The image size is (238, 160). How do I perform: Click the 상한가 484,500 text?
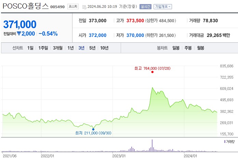161,21
